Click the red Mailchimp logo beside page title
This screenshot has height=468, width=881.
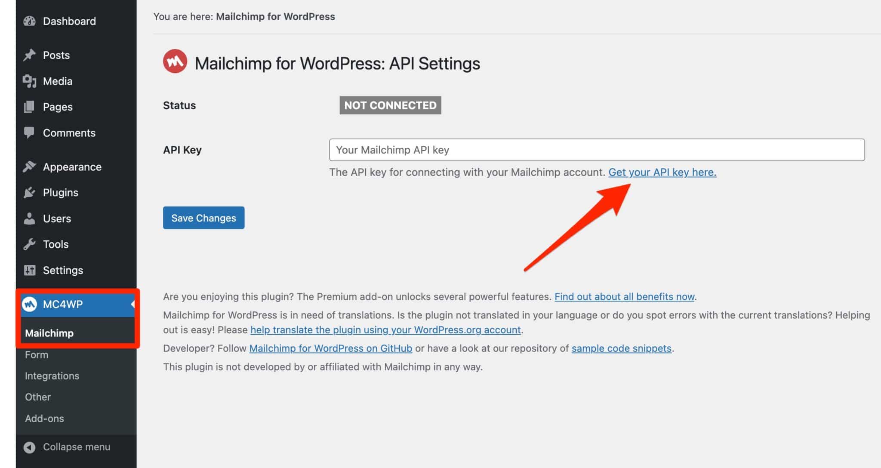[x=175, y=61]
